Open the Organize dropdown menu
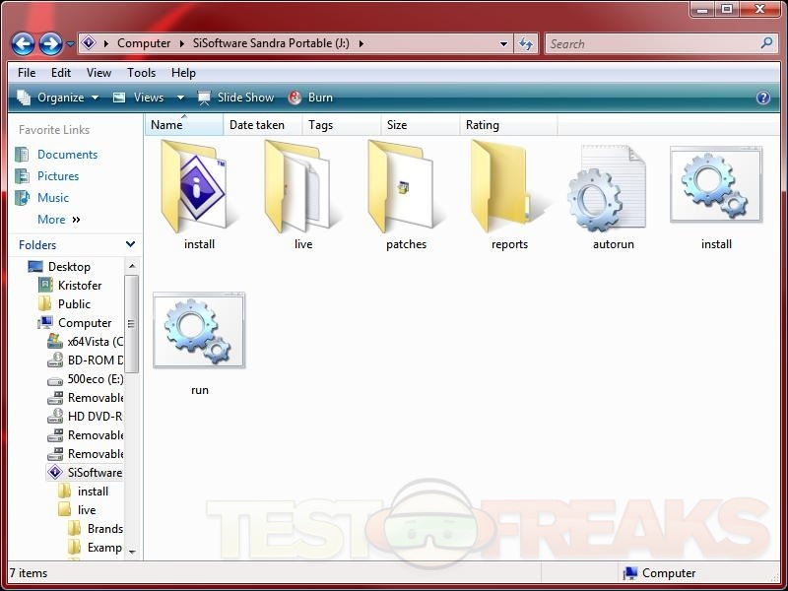Screen dimensions: 788x591 click(59, 98)
